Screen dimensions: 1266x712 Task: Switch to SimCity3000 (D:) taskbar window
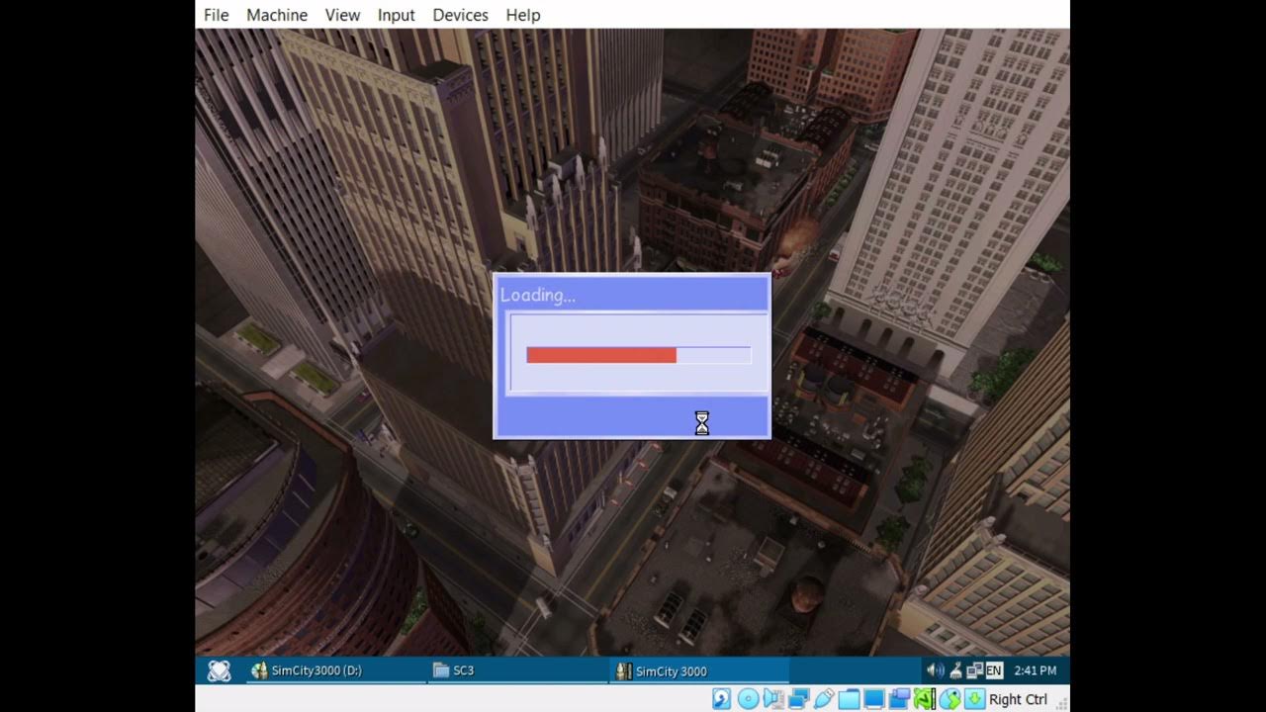(x=336, y=670)
